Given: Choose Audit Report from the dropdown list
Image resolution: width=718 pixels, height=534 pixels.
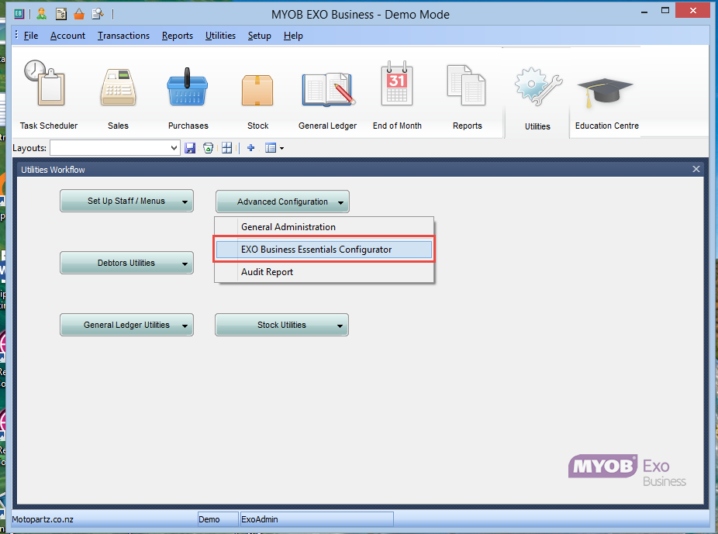Looking at the screenshot, I should pos(324,272).
